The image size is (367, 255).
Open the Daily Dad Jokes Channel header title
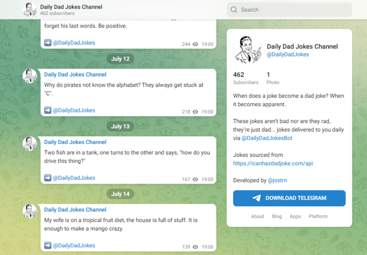tap(71, 7)
